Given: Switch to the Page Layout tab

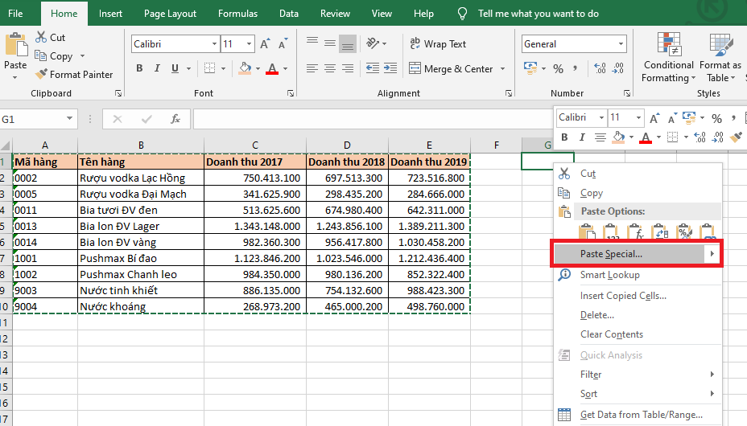Looking at the screenshot, I should 170,14.
